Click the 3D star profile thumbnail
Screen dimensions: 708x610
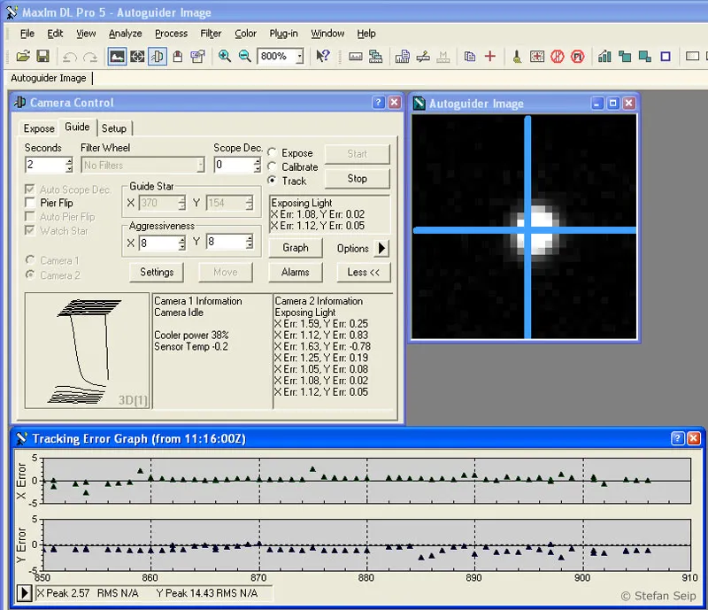click(x=87, y=351)
